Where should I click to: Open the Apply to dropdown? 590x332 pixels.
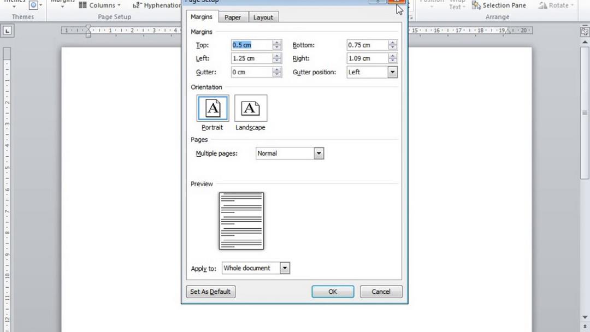(285, 268)
